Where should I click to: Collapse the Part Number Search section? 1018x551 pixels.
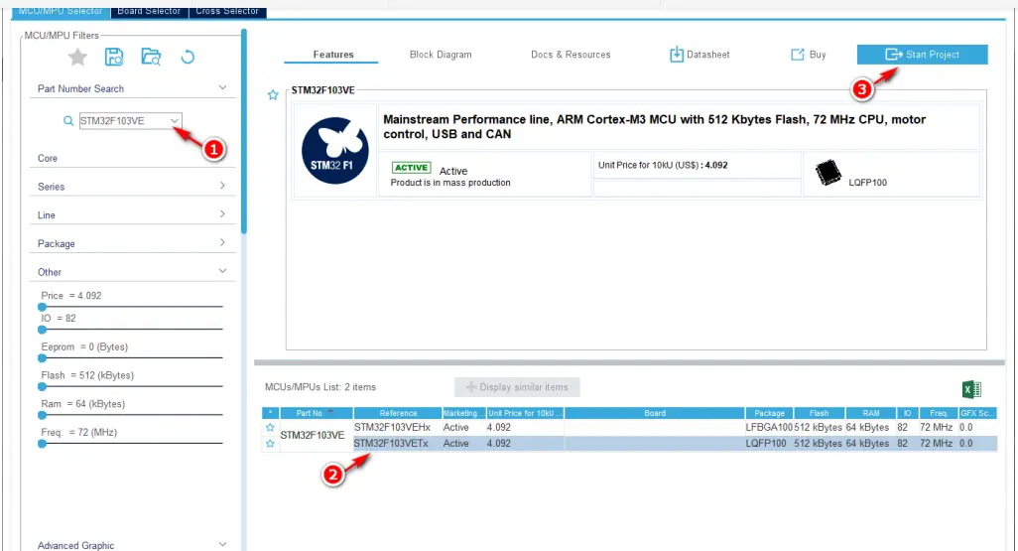pos(222,87)
